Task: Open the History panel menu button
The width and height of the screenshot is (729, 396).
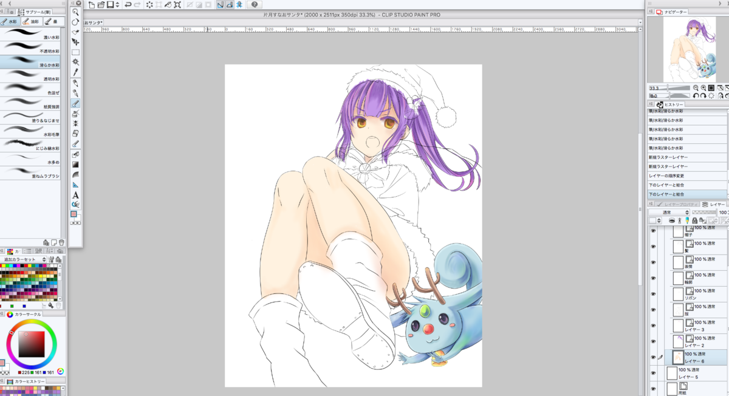Action: coord(650,104)
